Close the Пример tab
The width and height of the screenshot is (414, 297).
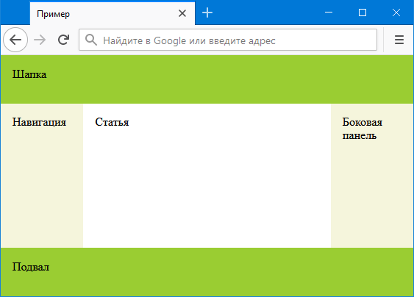point(182,13)
